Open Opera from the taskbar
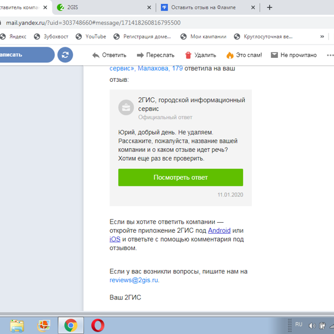334x334 pixels. click(98, 325)
